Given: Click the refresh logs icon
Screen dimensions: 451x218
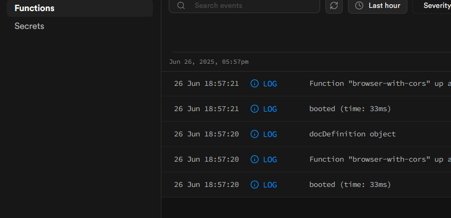Looking at the screenshot, I should point(334,6).
